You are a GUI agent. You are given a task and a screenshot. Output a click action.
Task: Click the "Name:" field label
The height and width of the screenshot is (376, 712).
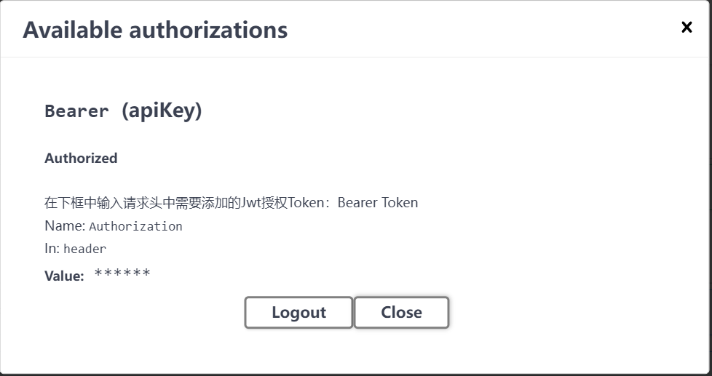pos(65,225)
